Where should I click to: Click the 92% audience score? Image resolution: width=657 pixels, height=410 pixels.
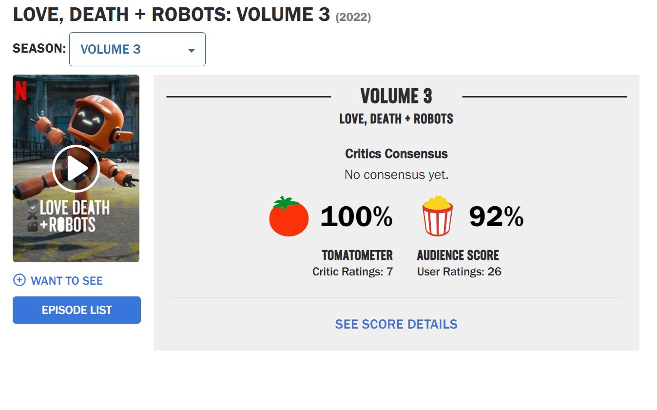click(x=496, y=216)
